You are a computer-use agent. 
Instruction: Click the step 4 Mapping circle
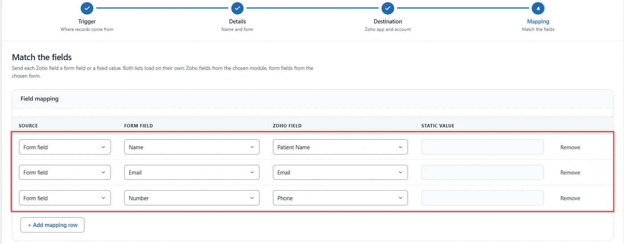(538, 8)
